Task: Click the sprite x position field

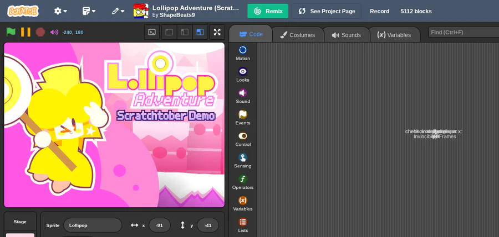Action: 160,225
